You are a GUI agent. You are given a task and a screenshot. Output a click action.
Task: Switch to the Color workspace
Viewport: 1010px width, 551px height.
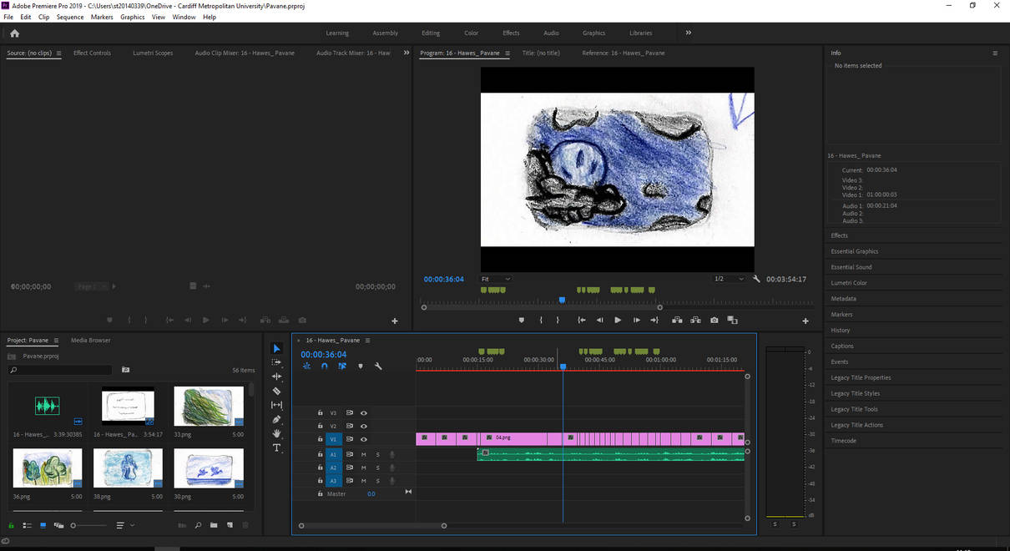click(x=471, y=33)
